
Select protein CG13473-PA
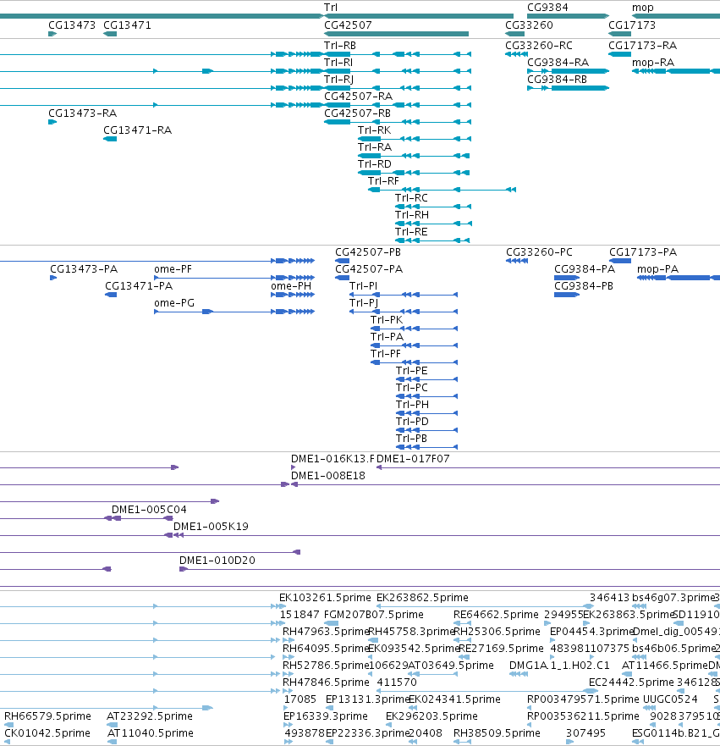pos(84,268)
